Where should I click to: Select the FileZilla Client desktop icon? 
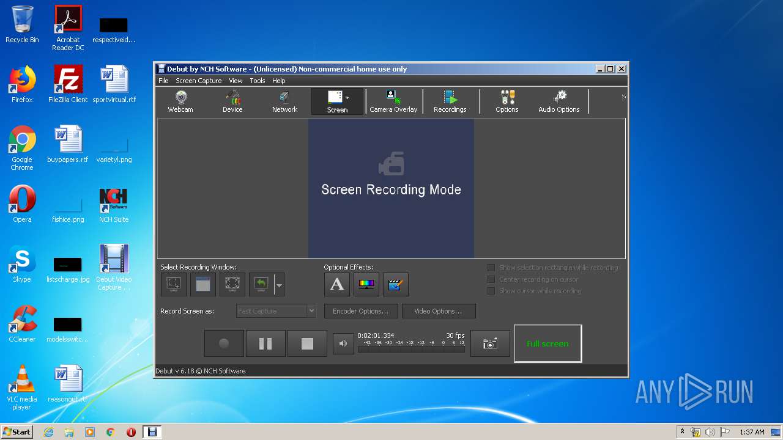click(x=68, y=84)
